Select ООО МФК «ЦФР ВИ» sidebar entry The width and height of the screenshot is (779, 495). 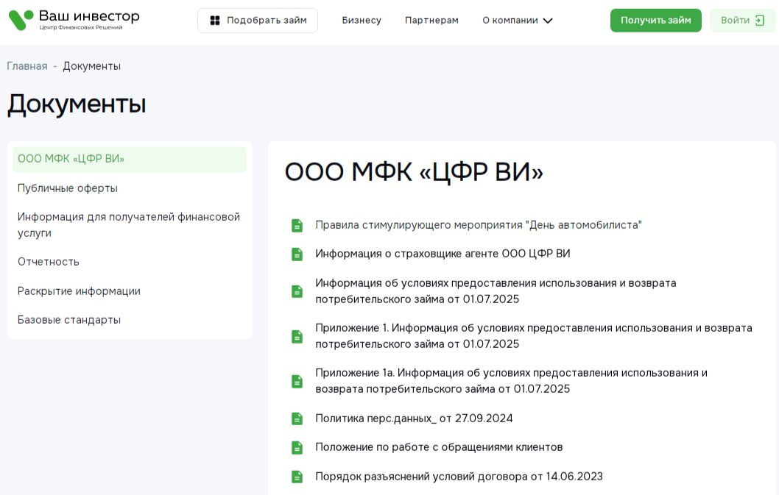tap(70, 157)
